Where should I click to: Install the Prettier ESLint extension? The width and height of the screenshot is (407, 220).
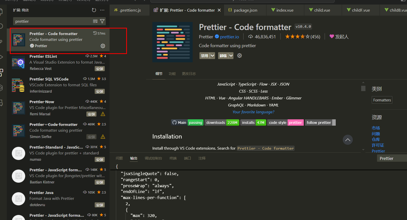click(x=100, y=69)
